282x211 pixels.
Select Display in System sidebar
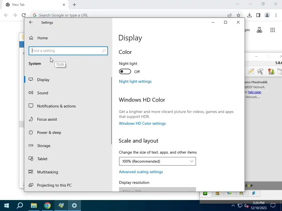[68, 80]
